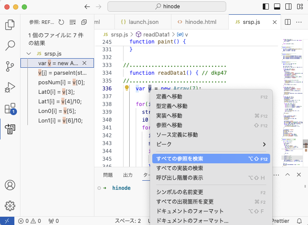Choose ソース定義に移動 from context menu
Viewport: 308px width, 225px height.
[211, 135]
